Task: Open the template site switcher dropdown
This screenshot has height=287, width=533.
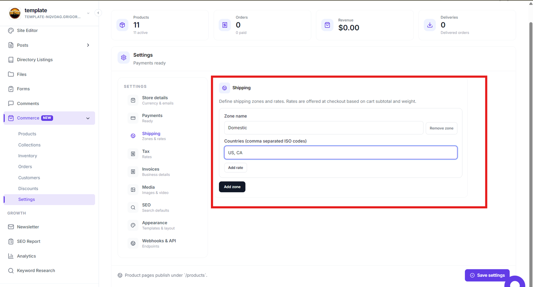Action: point(88,13)
